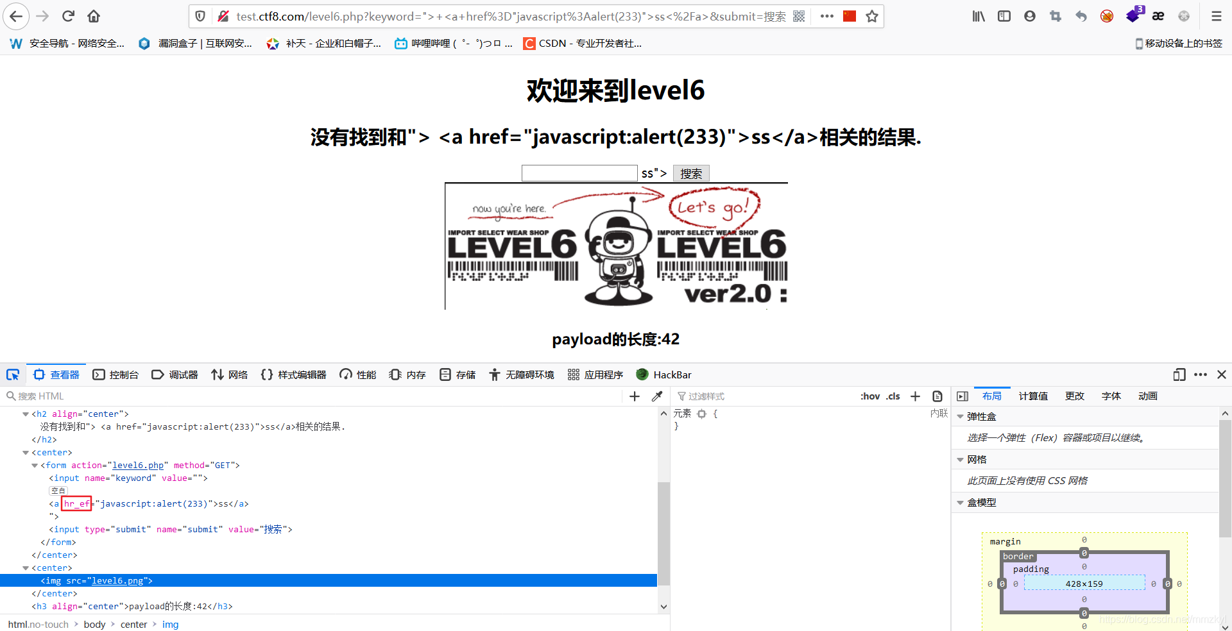Open level6.php link in form action
This screenshot has width=1232, height=631.
pos(138,466)
